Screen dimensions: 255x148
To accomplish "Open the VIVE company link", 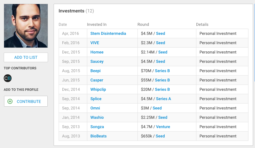I will [95, 43].
